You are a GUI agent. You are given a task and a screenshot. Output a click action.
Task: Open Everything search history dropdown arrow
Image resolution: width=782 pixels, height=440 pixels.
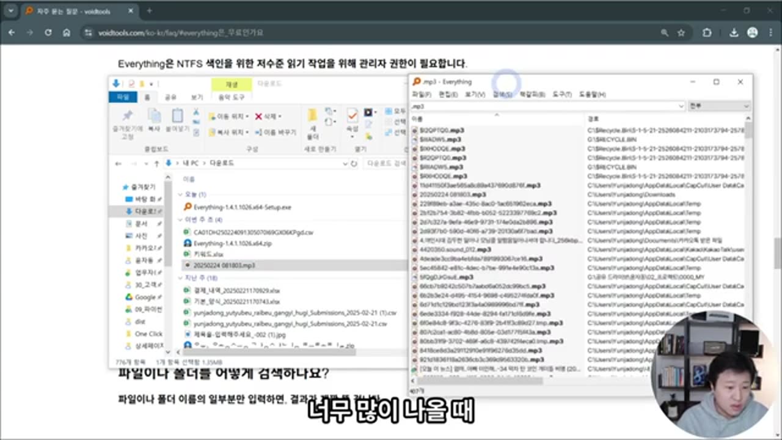point(681,106)
